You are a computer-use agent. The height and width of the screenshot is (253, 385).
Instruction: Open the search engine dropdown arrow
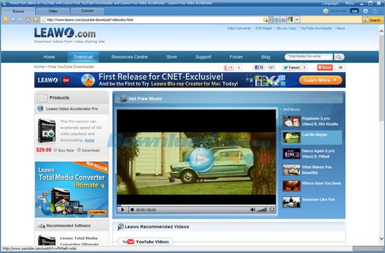point(297,20)
